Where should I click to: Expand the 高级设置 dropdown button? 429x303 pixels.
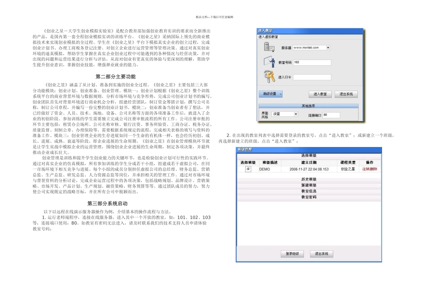(270, 94)
